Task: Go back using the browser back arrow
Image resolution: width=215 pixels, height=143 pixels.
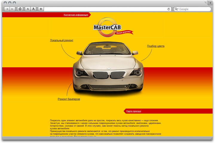Action: (7, 9)
